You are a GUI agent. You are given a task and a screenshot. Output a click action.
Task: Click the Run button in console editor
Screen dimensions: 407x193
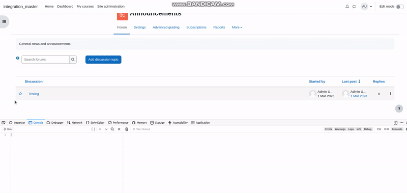click(x=8, y=129)
